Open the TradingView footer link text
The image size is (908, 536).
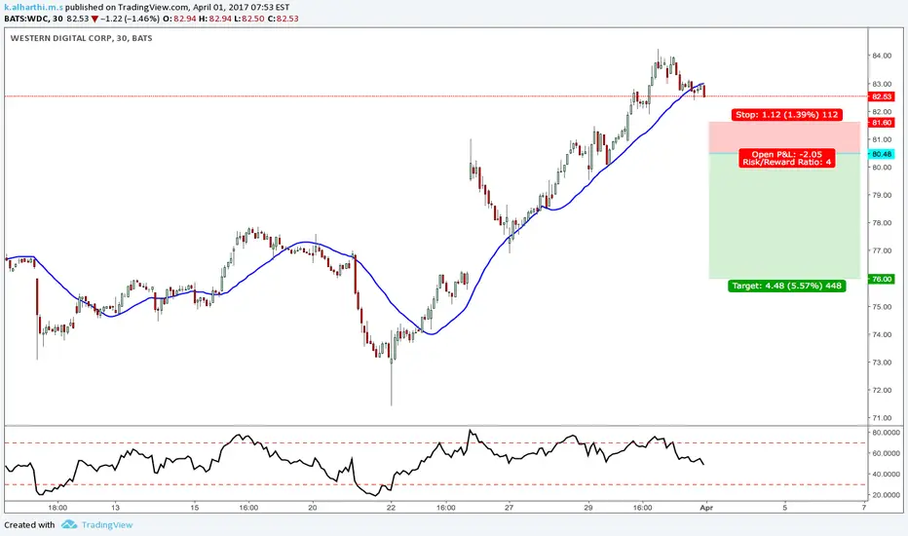pyautogui.click(x=107, y=525)
